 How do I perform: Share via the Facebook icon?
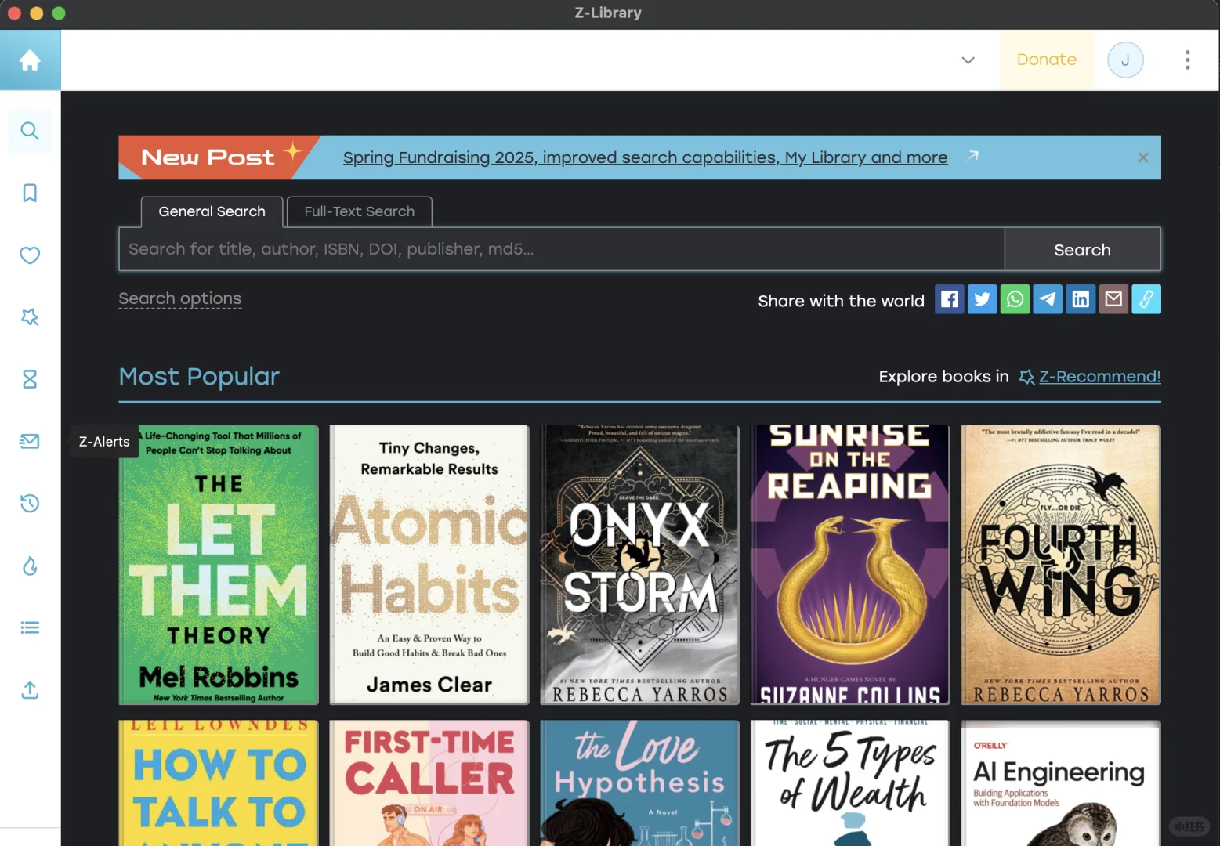click(x=950, y=299)
